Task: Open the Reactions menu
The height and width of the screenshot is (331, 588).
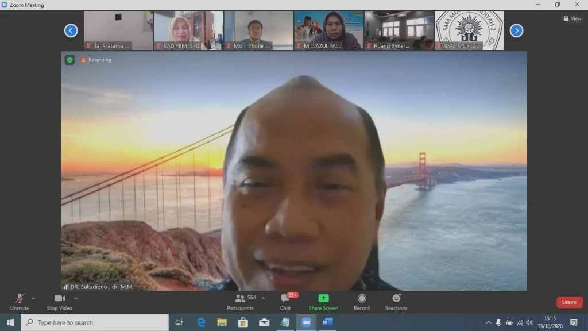Action: [x=396, y=302]
